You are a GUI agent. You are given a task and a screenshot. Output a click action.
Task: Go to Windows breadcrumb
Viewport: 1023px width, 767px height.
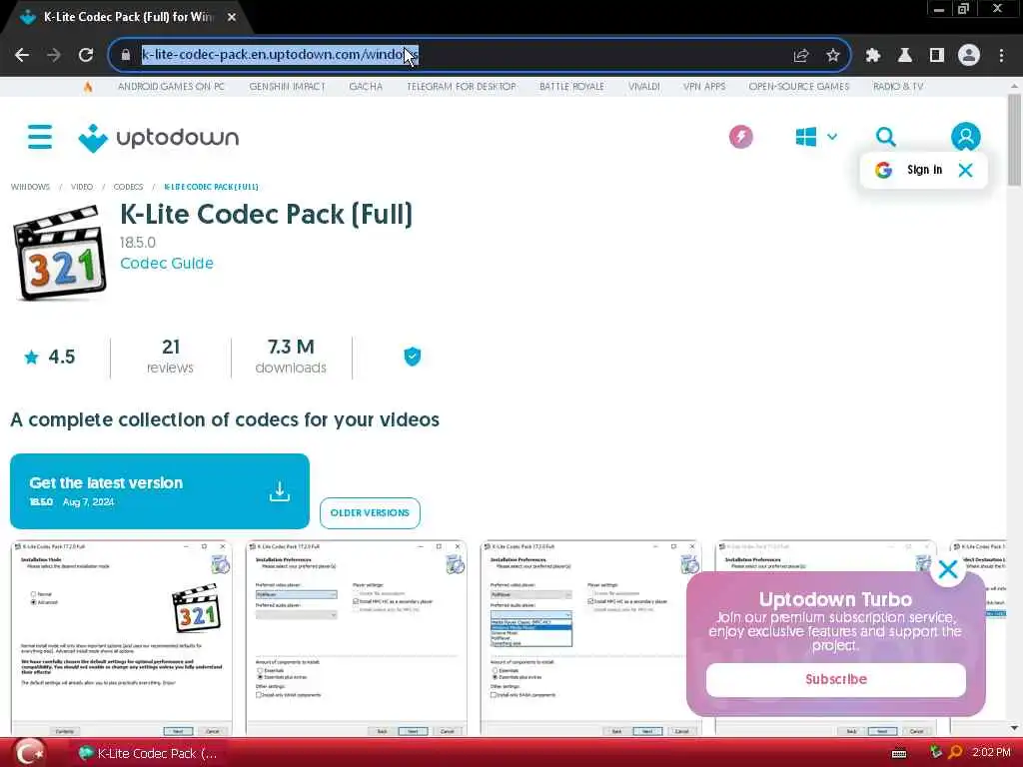(30, 187)
